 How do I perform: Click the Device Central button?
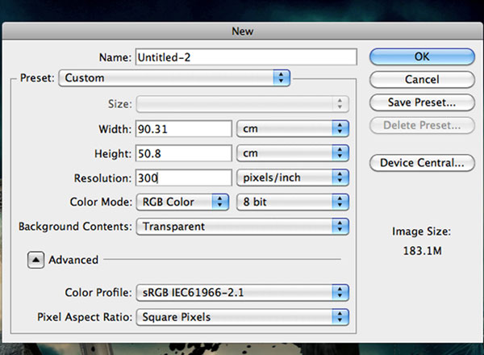click(422, 163)
